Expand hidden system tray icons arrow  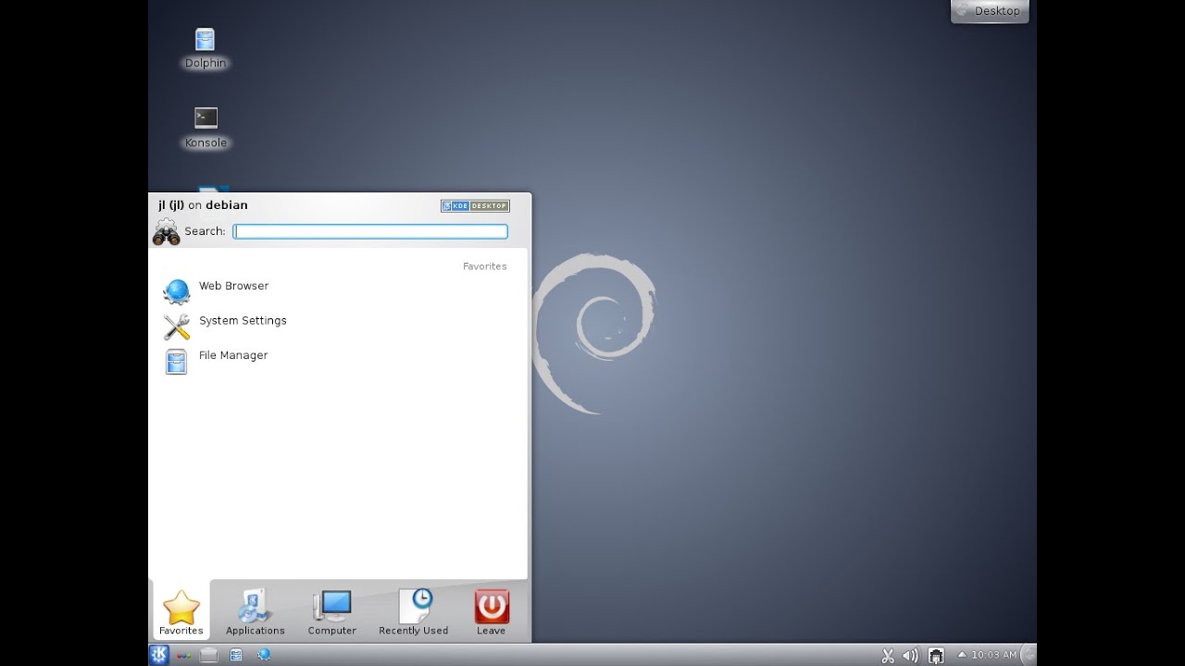961,655
